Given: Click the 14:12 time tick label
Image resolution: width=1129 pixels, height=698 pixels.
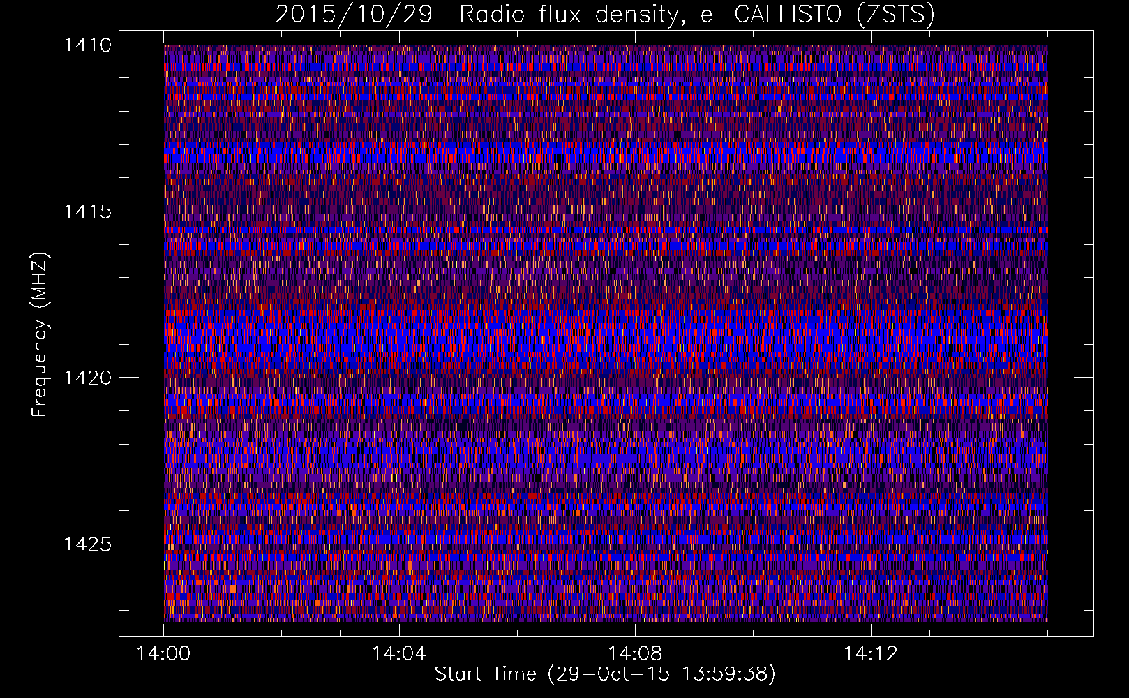Looking at the screenshot, I should point(871,654).
